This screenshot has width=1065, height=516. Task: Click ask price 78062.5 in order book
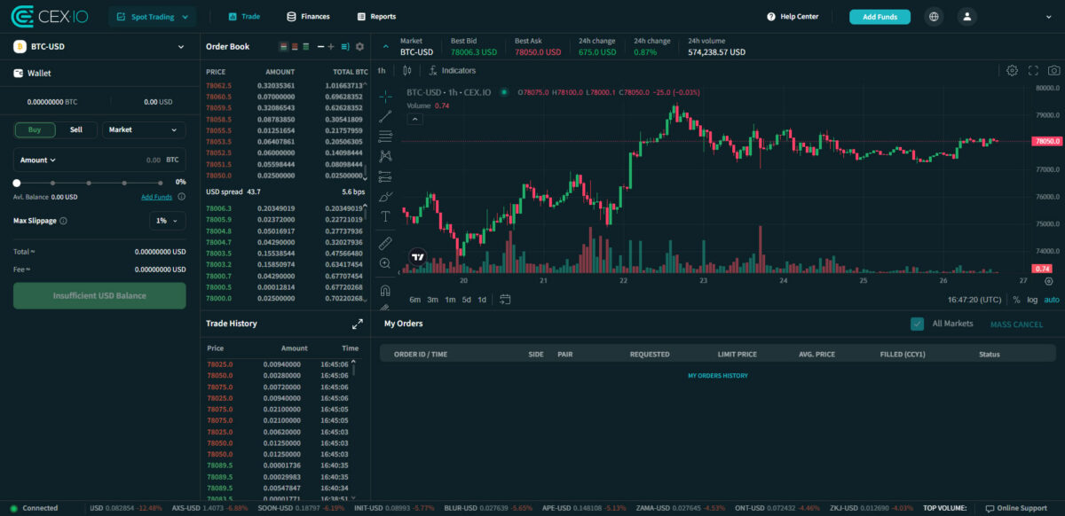point(219,85)
